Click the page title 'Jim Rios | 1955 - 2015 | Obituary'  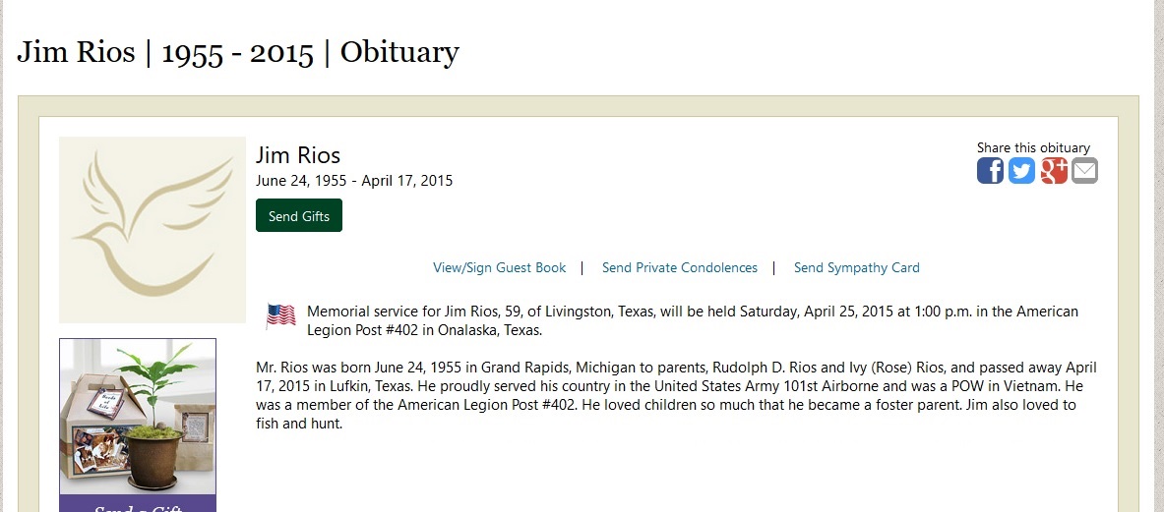click(238, 52)
